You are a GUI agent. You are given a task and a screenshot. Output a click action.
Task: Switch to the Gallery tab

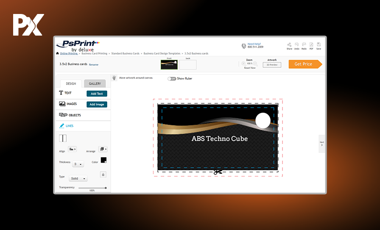[x=95, y=84]
